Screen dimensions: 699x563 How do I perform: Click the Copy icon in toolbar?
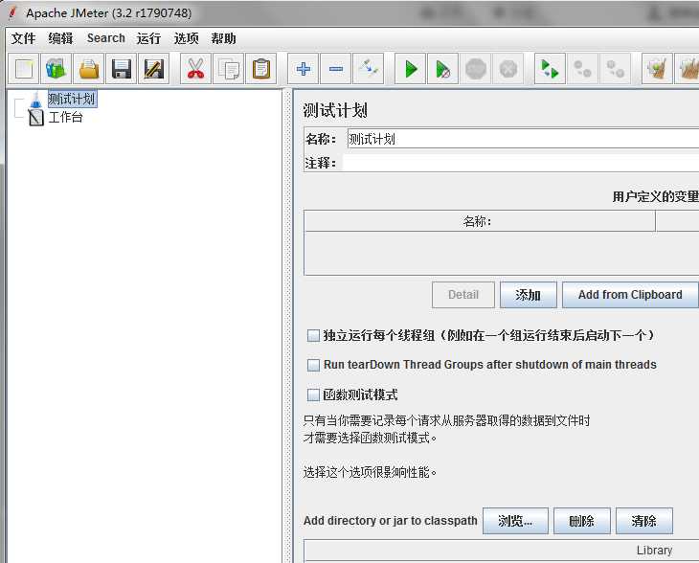tap(229, 69)
